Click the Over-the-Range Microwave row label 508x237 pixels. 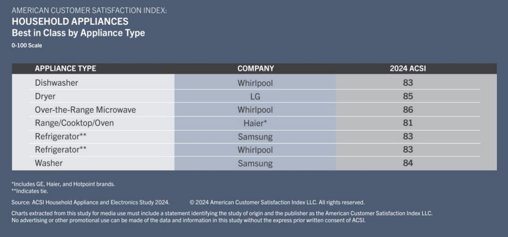pyautogui.click(x=85, y=110)
